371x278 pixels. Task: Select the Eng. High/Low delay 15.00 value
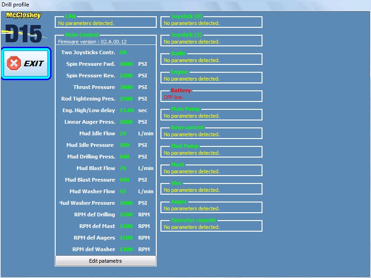pyautogui.click(x=127, y=110)
